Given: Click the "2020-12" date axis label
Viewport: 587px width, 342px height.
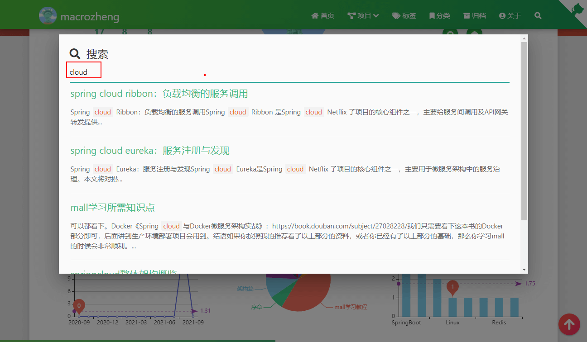Looking at the screenshot, I should [x=108, y=323].
